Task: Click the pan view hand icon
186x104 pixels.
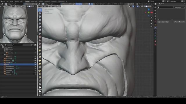Action: click(x=151, y=21)
